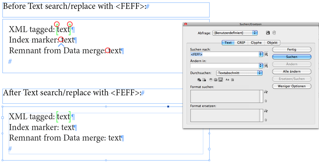
Task: Click the Suchen nach field containing <FEFF>
Action: [x=224, y=54]
